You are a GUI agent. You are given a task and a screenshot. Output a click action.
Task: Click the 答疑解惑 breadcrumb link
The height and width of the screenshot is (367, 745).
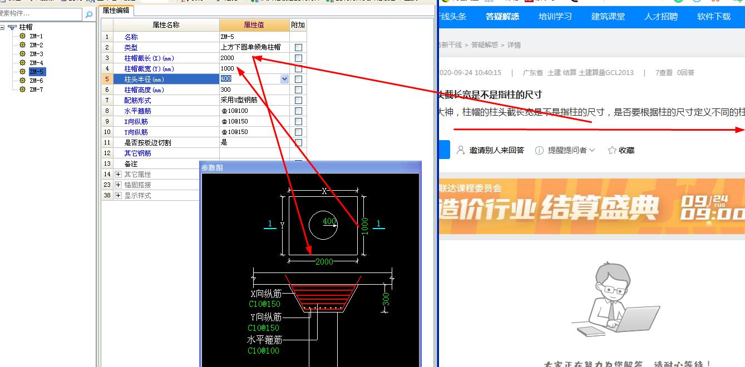pos(485,45)
